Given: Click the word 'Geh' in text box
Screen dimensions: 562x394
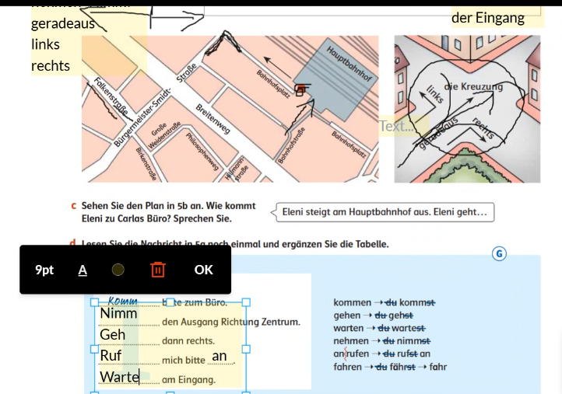Looking at the screenshot, I should [x=113, y=335].
